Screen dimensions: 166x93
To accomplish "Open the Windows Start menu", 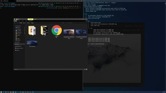I will coord(1,92).
